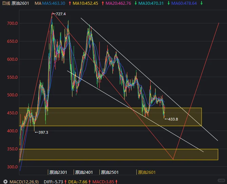The image size is (227, 184).
Task: Click the MA indicator name label
Action: [38, 3]
